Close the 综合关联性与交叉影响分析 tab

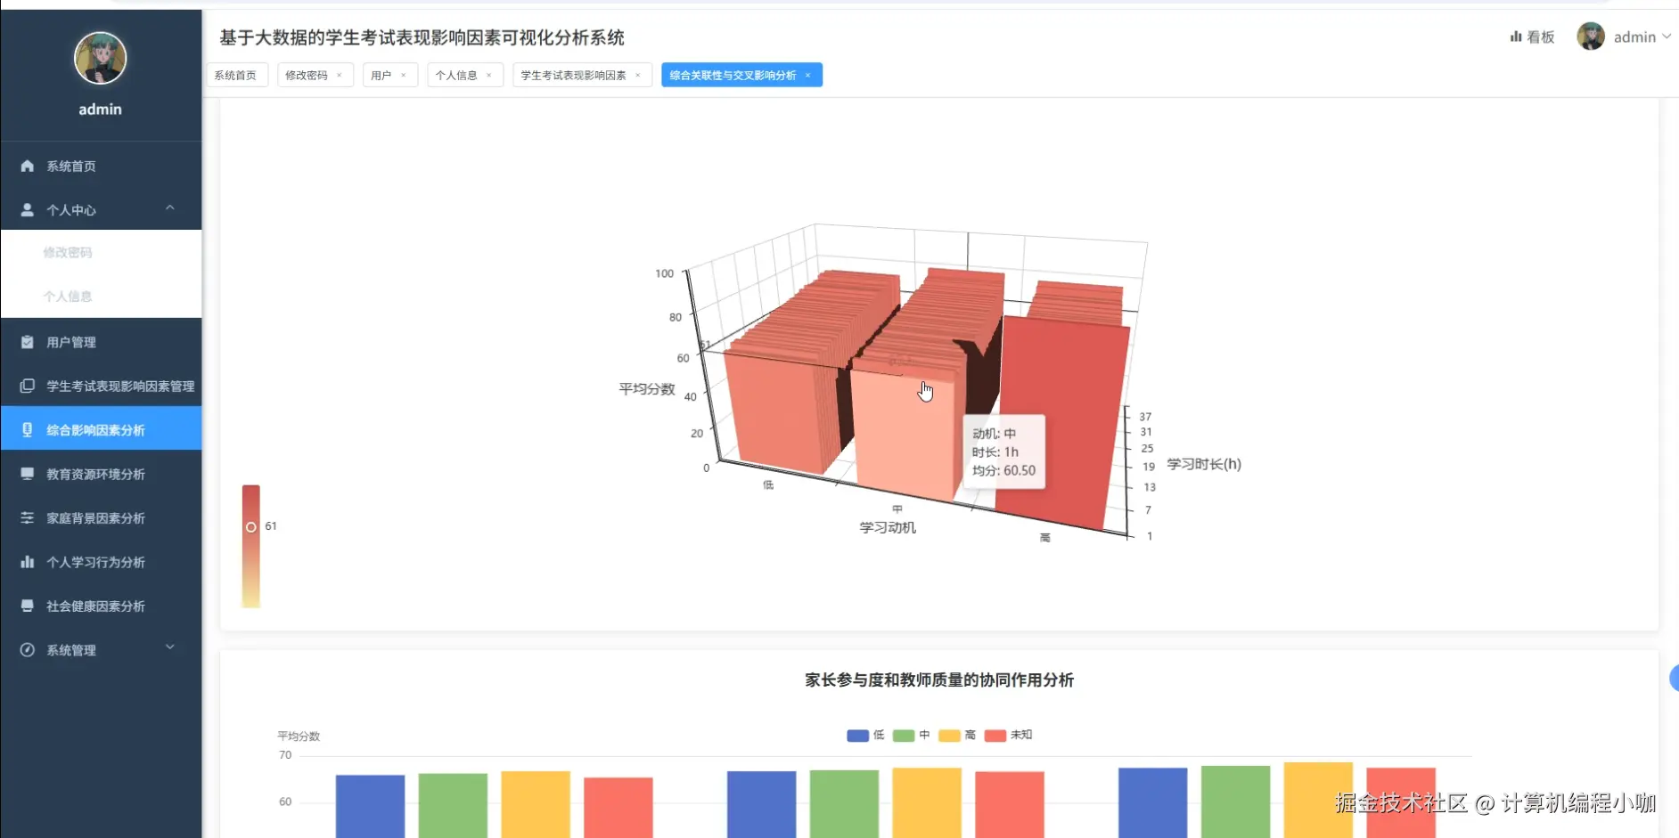(808, 76)
